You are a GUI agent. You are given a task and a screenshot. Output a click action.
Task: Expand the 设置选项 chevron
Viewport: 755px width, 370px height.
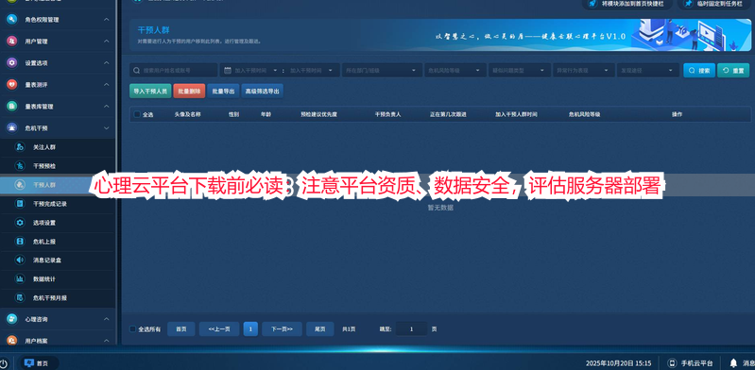click(x=107, y=63)
